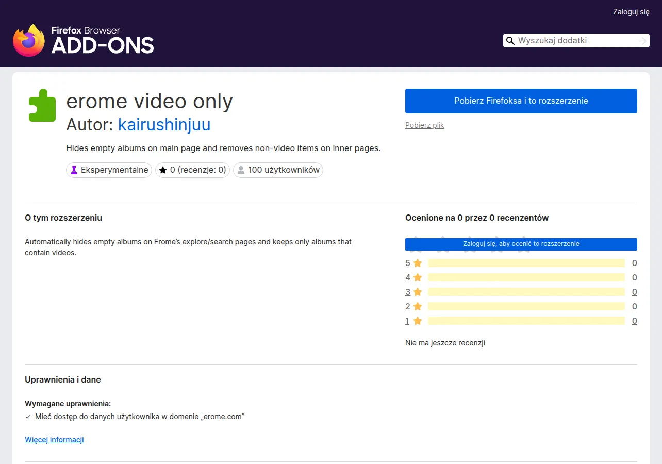Click the count 0 for 5 stars

pyautogui.click(x=635, y=263)
